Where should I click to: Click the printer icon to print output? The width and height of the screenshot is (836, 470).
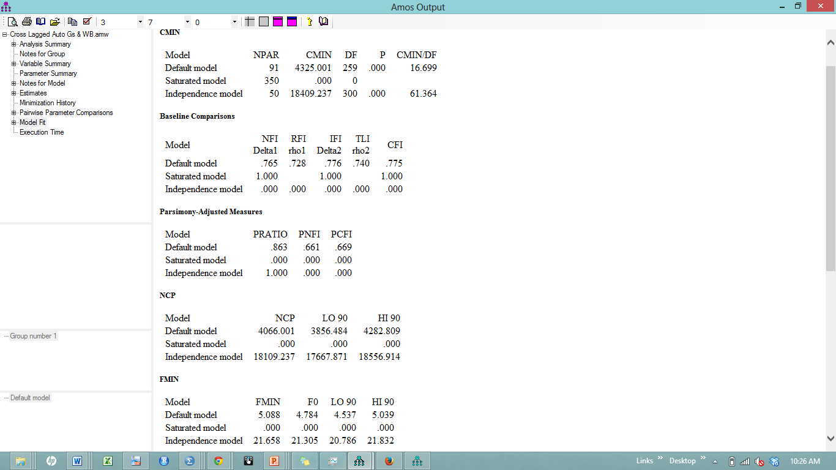pos(26,22)
